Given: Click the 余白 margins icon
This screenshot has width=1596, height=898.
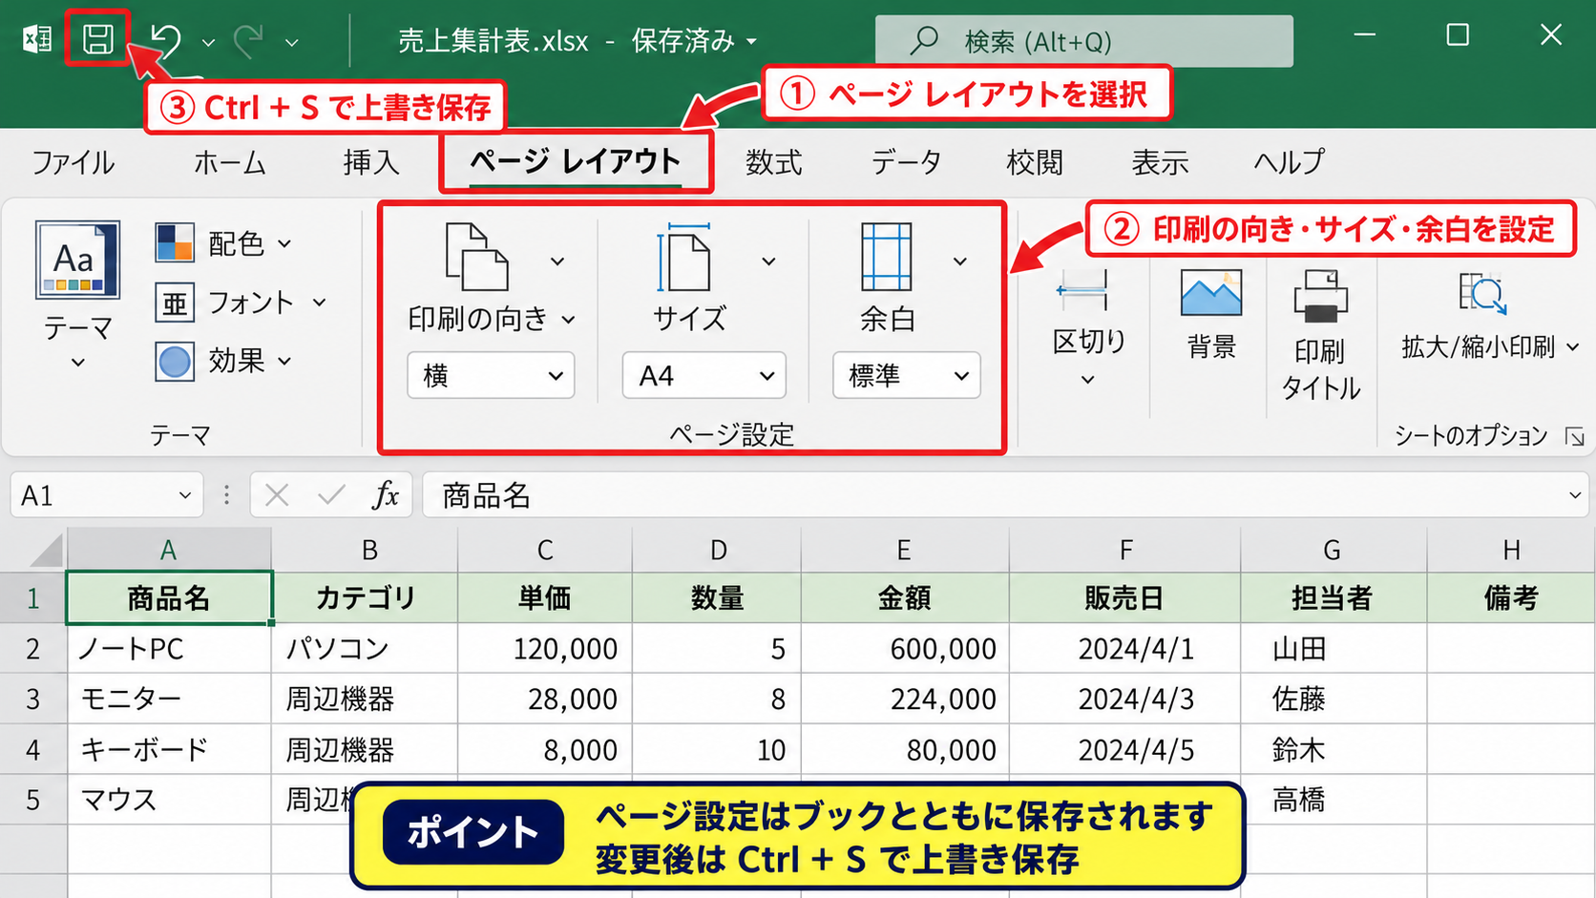Looking at the screenshot, I should pos(886,257).
